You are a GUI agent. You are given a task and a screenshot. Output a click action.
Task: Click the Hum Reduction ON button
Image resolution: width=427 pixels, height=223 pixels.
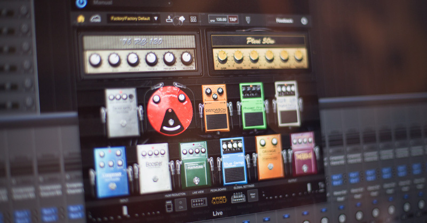180,205
